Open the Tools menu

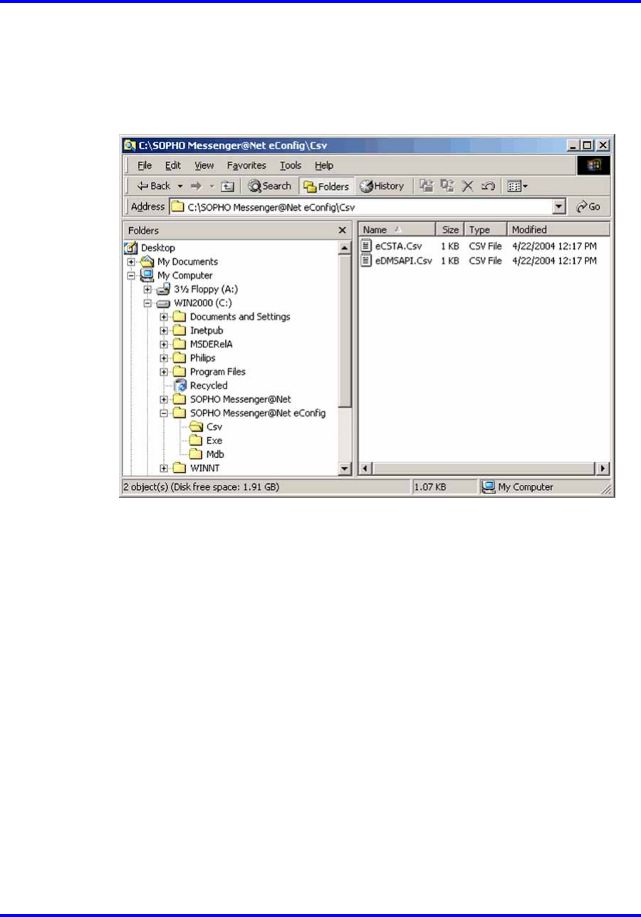[291, 165]
